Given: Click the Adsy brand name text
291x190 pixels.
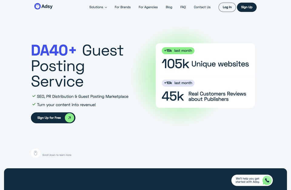Looking at the screenshot, I should pos(47,6).
